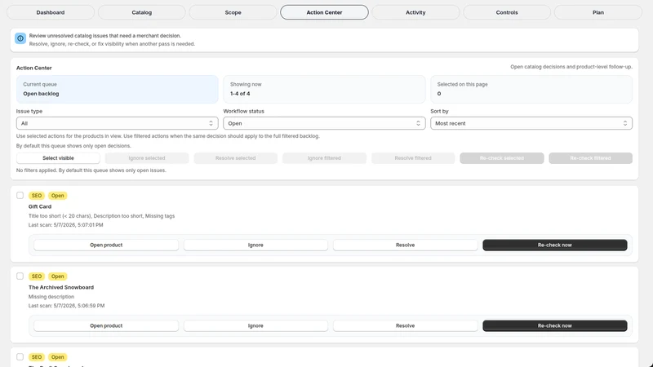This screenshot has width=653, height=367.
Task: Click the Showing now 1-4 of 4 card
Action: [x=324, y=89]
